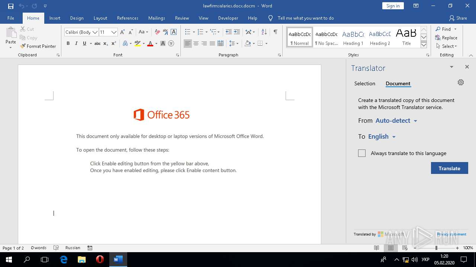The image size is (476, 267).
Task: Apply red font color
Action: [150, 43]
